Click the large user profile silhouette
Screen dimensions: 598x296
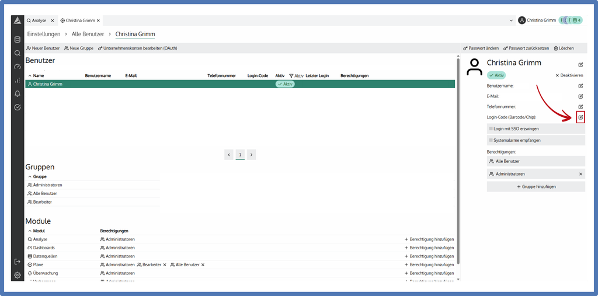pos(474,67)
